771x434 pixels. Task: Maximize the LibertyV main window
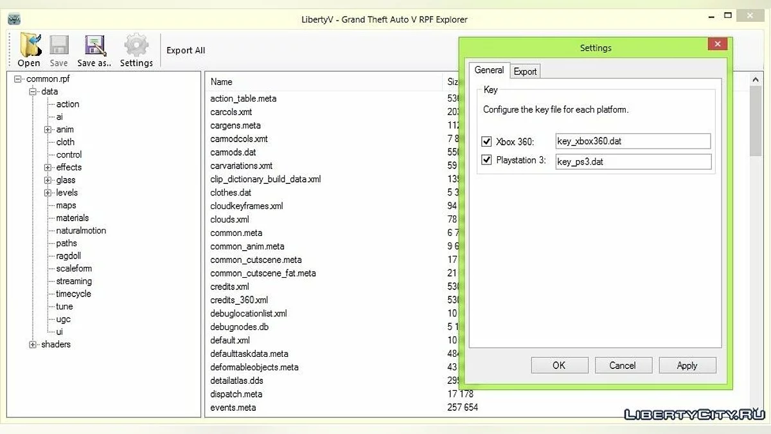(x=728, y=15)
